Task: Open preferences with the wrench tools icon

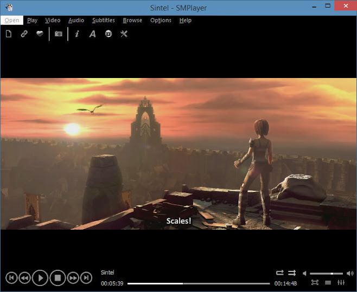Action: pyautogui.click(x=124, y=34)
